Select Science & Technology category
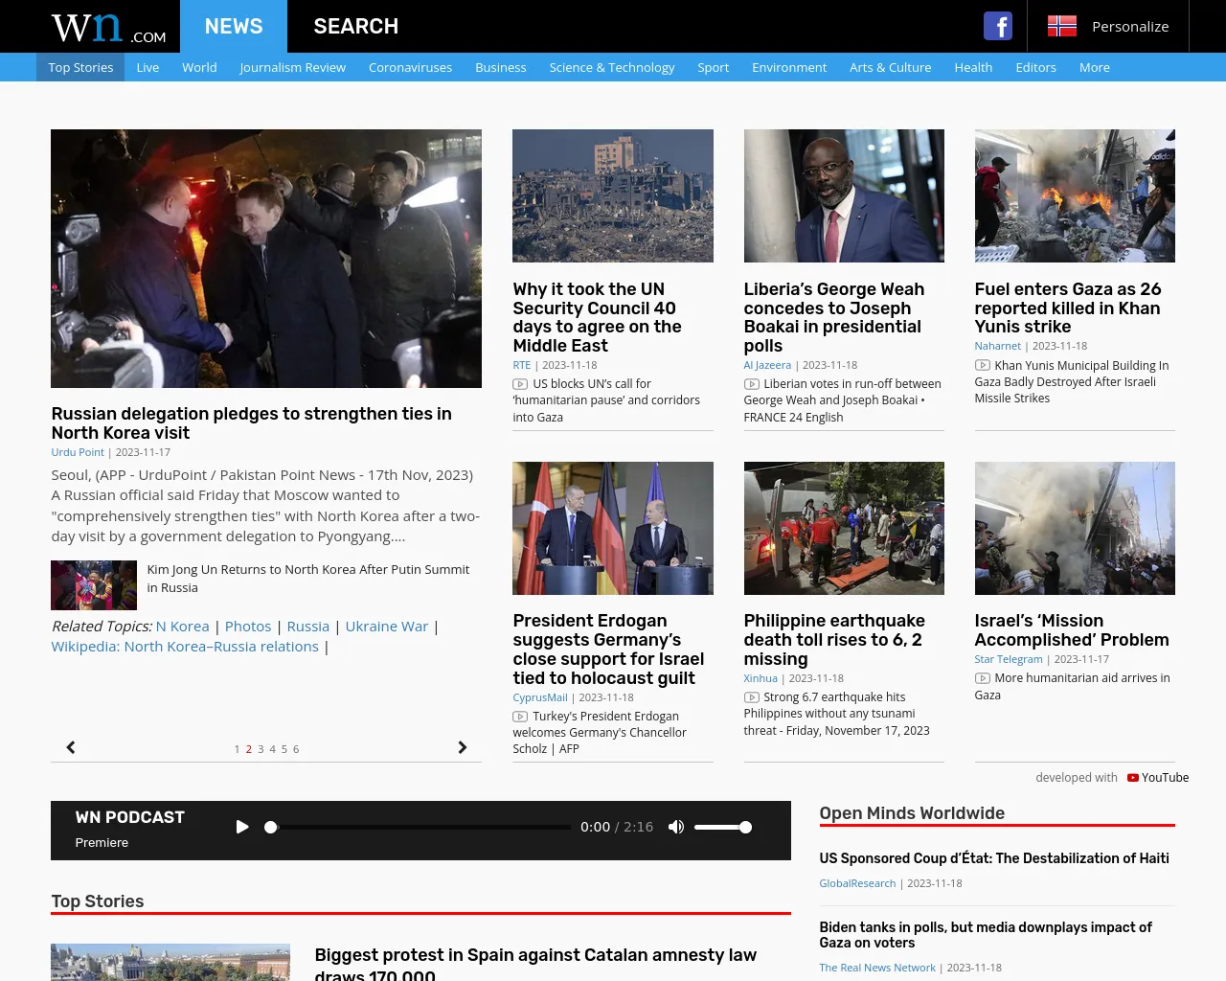The image size is (1226, 981). pyautogui.click(x=611, y=67)
